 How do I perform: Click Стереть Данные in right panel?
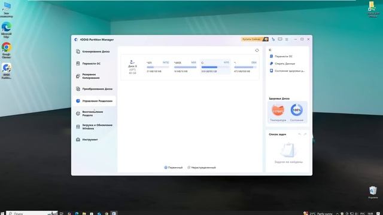click(x=282, y=64)
